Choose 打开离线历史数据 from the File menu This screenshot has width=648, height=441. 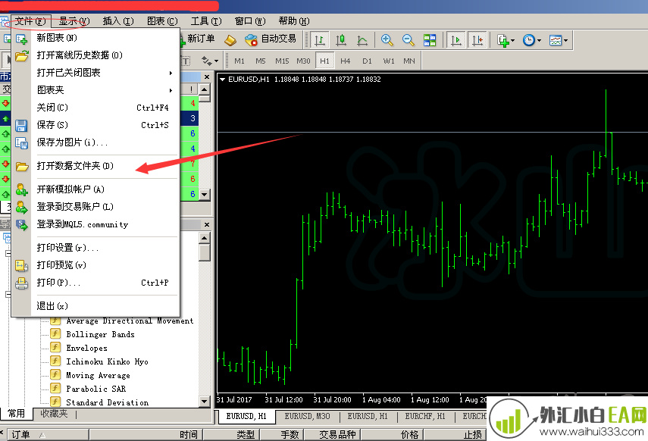pos(96,55)
